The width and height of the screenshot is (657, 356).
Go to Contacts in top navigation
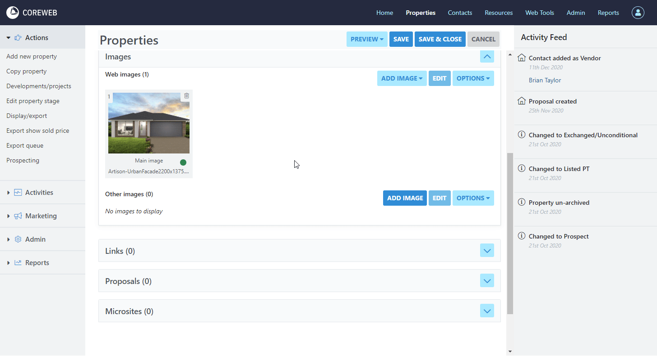pos(460,13)
